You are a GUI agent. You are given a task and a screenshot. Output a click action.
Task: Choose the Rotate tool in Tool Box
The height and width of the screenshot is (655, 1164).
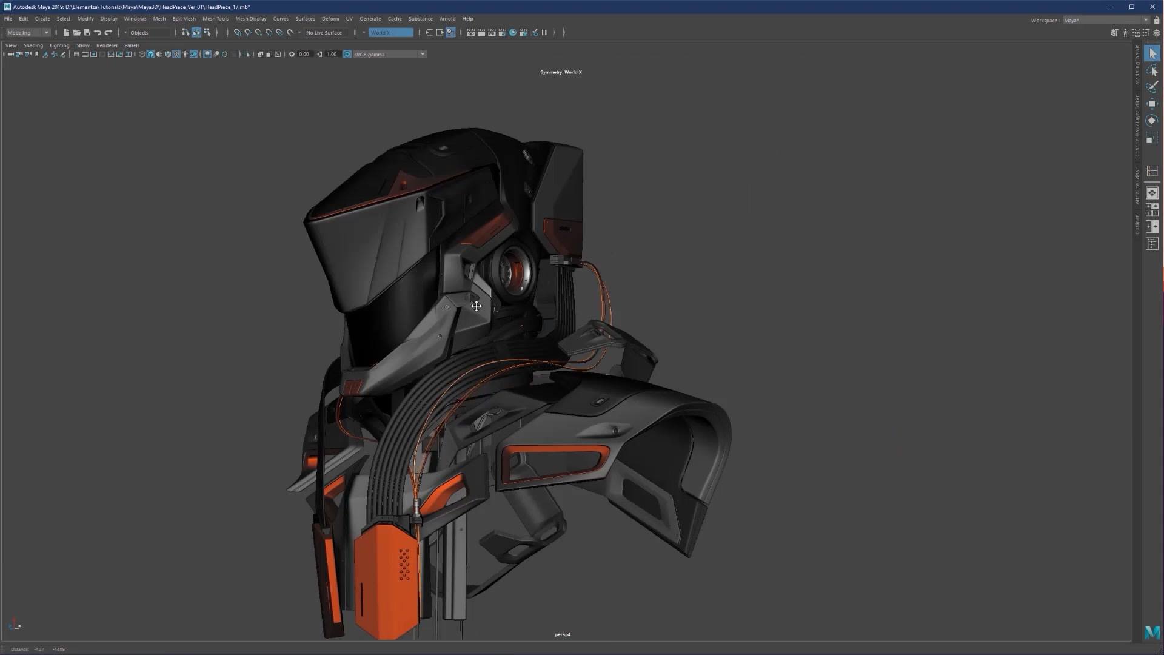click(x=1152, y=121)
